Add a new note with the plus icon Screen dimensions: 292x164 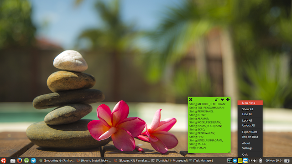click(x=228, y=99)
